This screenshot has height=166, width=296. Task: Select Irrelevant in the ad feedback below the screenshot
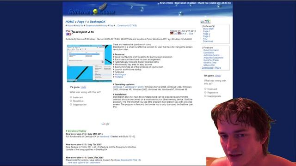[71, 97]
